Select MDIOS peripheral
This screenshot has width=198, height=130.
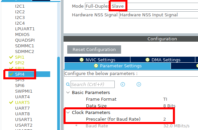(22, 34)
